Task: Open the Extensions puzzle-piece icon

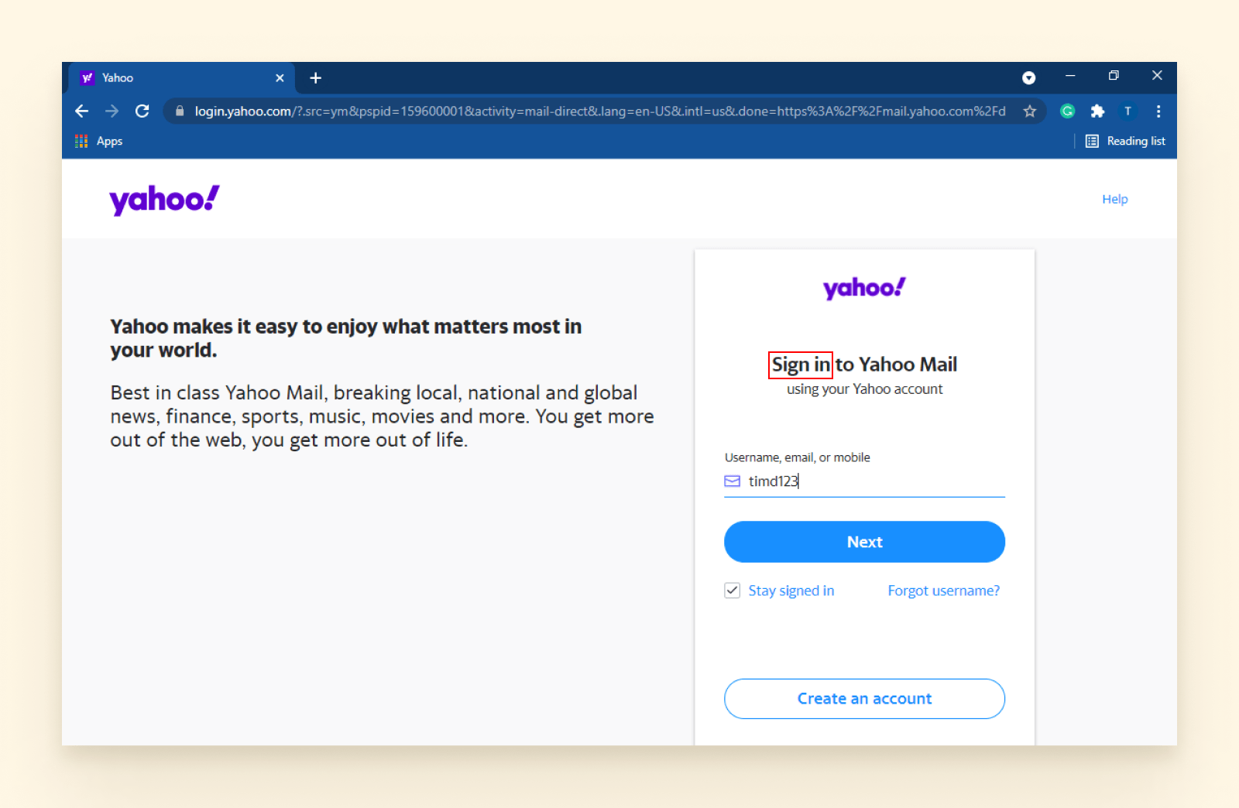Action: click(1097, 111)
